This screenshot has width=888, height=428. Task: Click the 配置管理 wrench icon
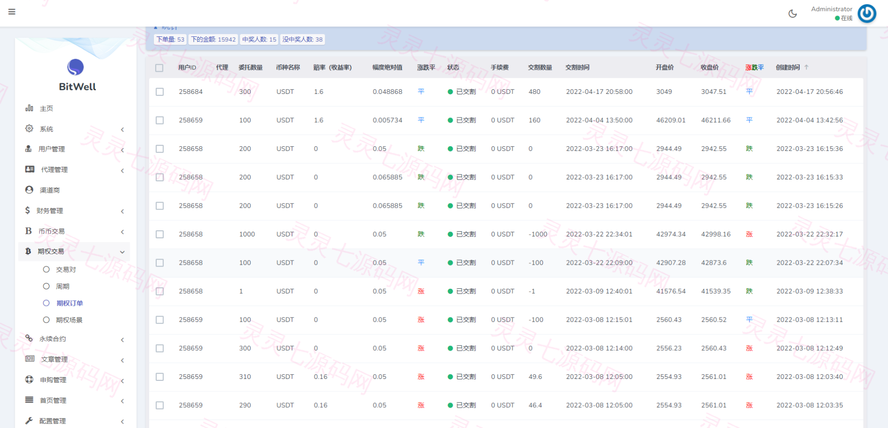(x=29, y=420)
